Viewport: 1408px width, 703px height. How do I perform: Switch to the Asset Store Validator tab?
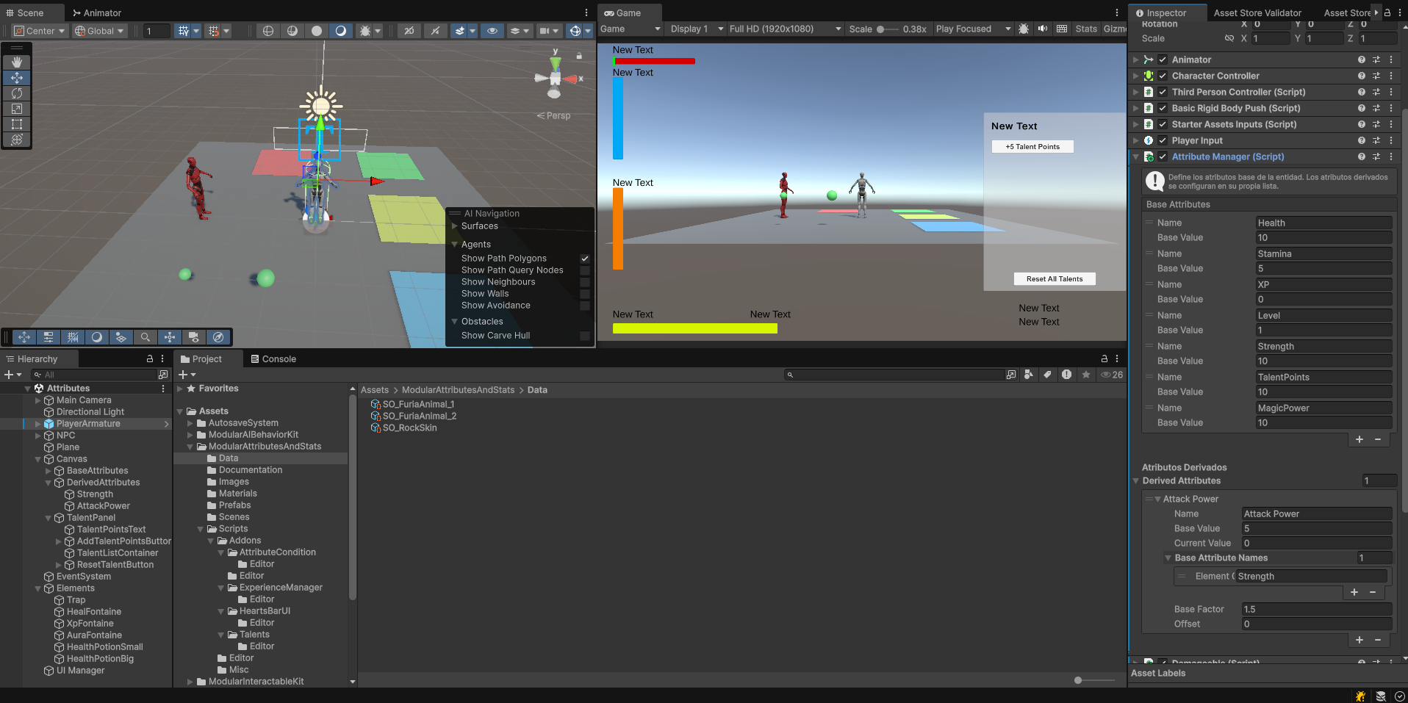click(x=1257, y=12)
